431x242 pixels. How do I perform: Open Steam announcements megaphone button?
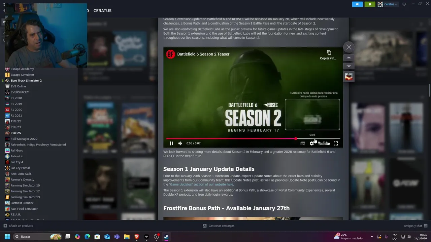click(x=357, y=4)
